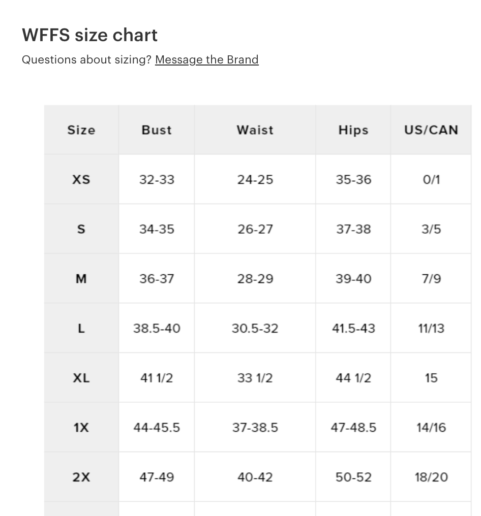481x516 pixels.
Task: Click the XS size row label
Action: pyautogui.click(x=81, y=179)
